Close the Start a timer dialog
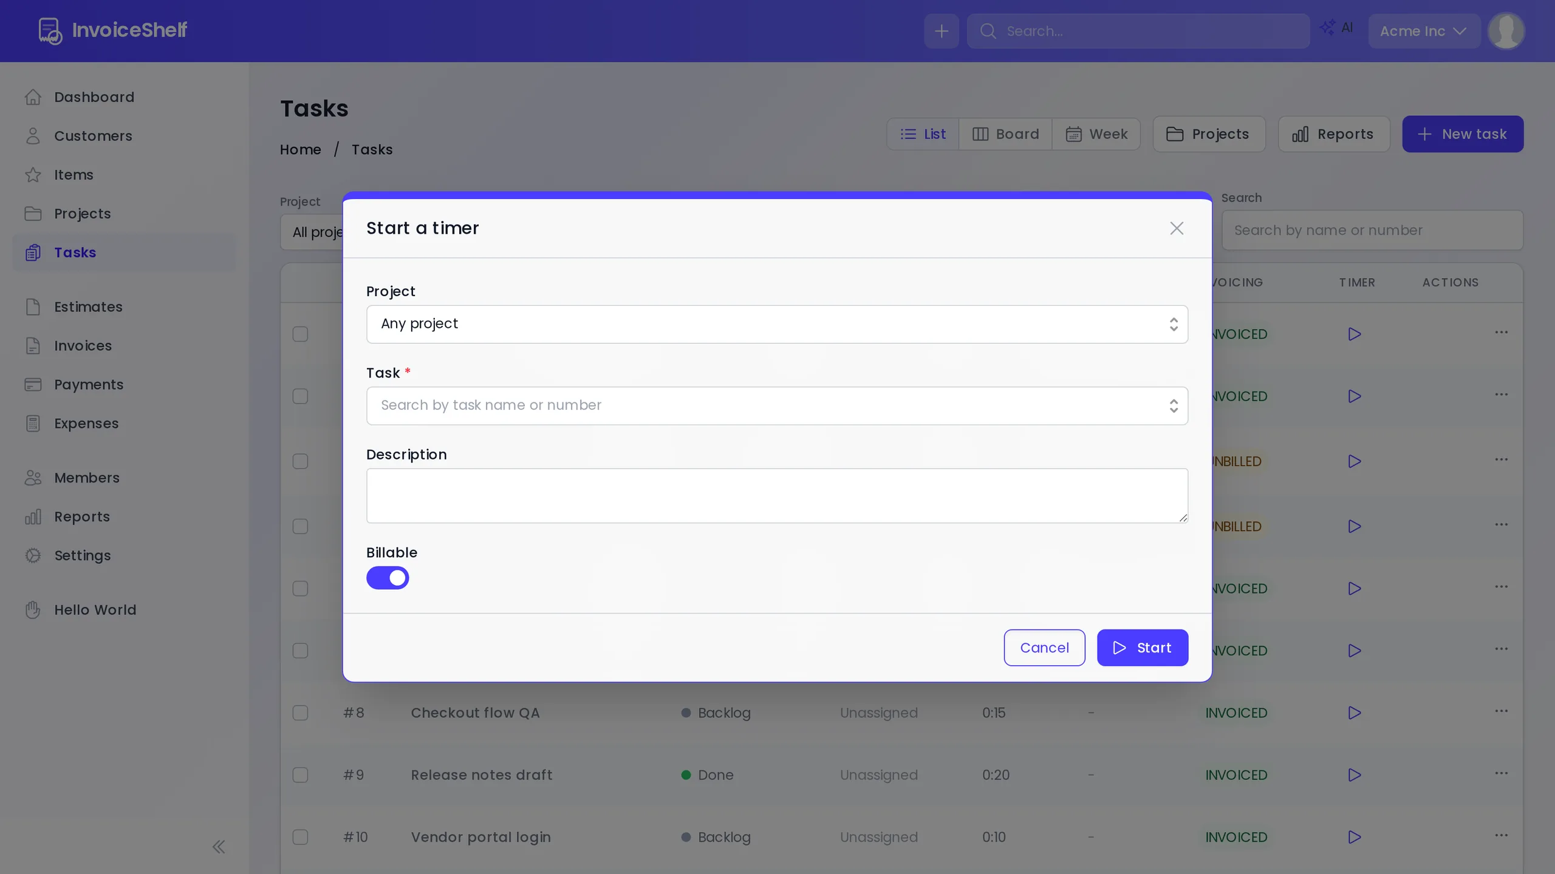 1177,228
